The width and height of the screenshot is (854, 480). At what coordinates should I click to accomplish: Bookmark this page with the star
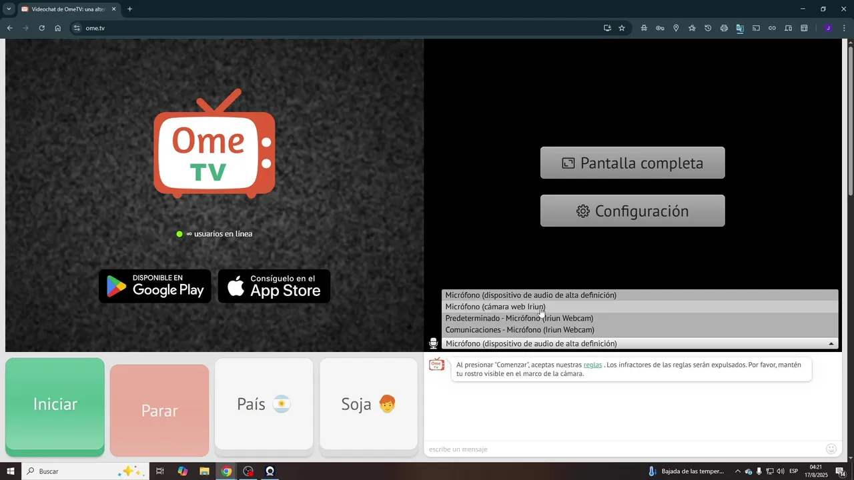(x=622, y=28)
